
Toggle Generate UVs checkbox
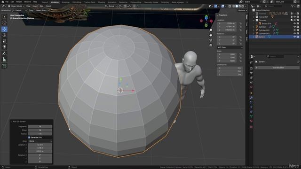coord(29,138)
